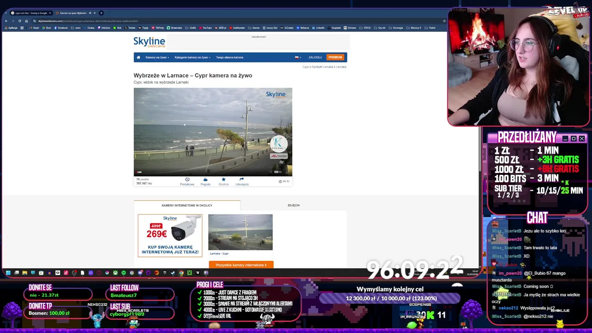
Task: Click the orange PREMIUM button
Action: click(x=335, y=57)
